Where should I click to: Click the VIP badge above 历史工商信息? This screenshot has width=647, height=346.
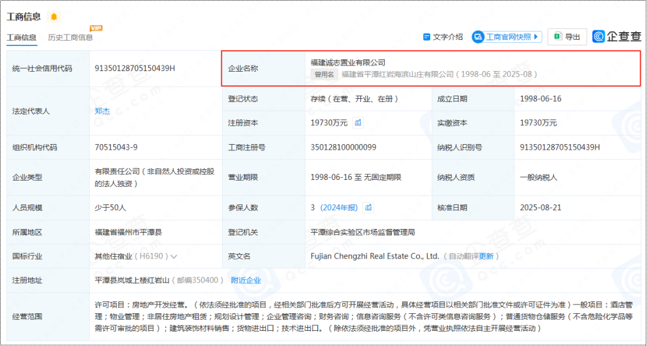pyautogui.click(x=96, y=28)
